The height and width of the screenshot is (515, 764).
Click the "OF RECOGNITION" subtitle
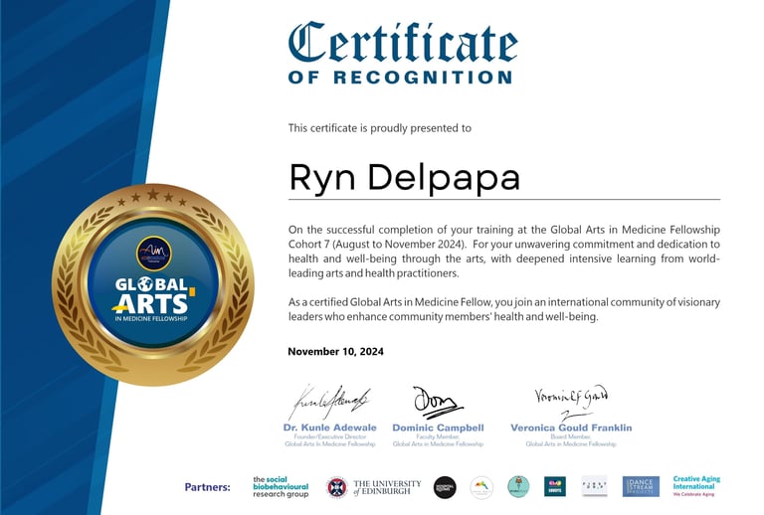(x=401, y=77)
